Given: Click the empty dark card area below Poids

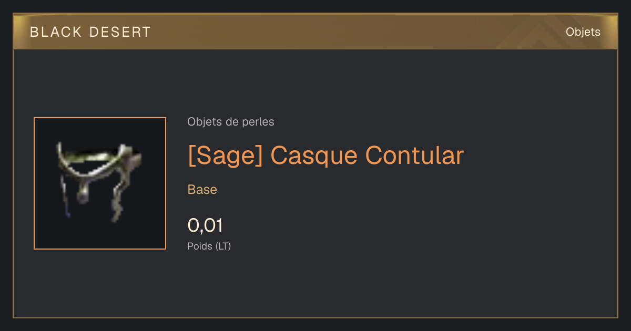Looking at the screenshot, I should tap(315, 286).
